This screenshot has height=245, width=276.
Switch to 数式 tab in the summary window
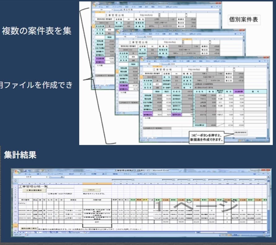[x=71, y=174]
